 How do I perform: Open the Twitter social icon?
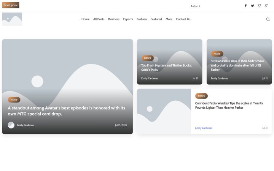252,6
